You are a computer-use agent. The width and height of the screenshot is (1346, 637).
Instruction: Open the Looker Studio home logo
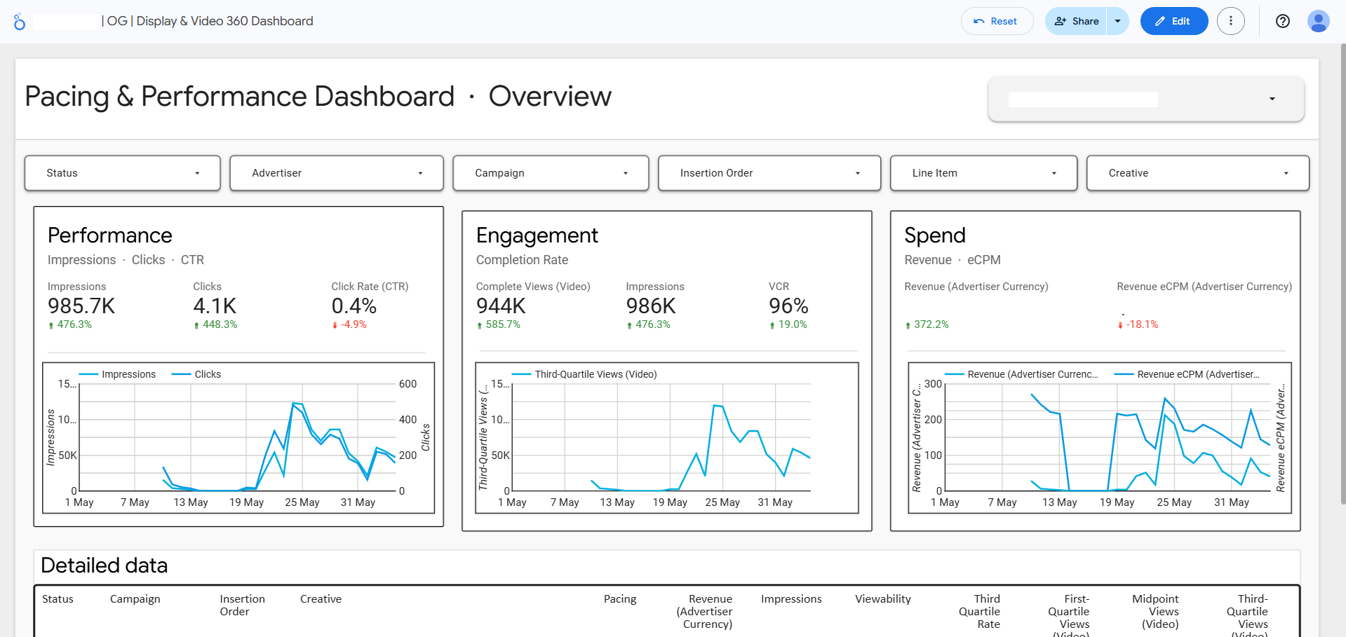coord(20,22)
